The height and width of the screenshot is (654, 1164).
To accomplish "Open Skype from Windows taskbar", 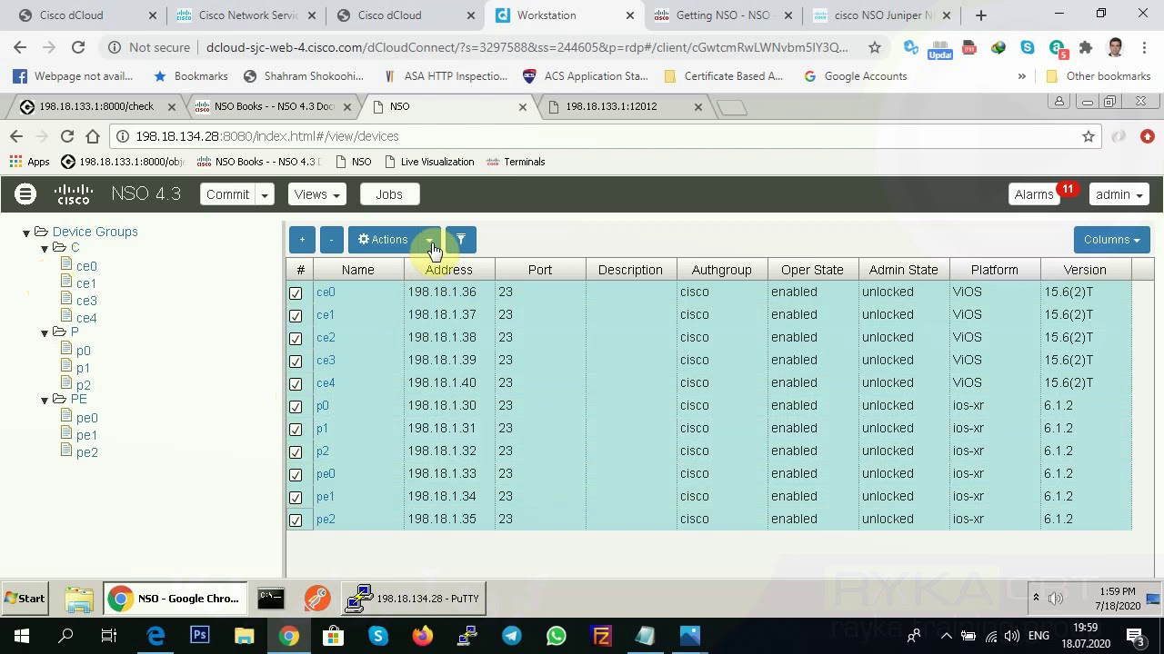I will (378, 636).
